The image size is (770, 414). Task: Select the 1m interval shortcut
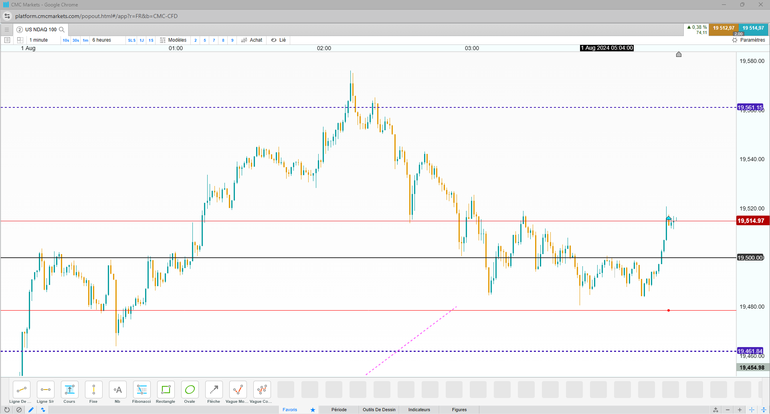pyautogui.click(x=85, y=40)
